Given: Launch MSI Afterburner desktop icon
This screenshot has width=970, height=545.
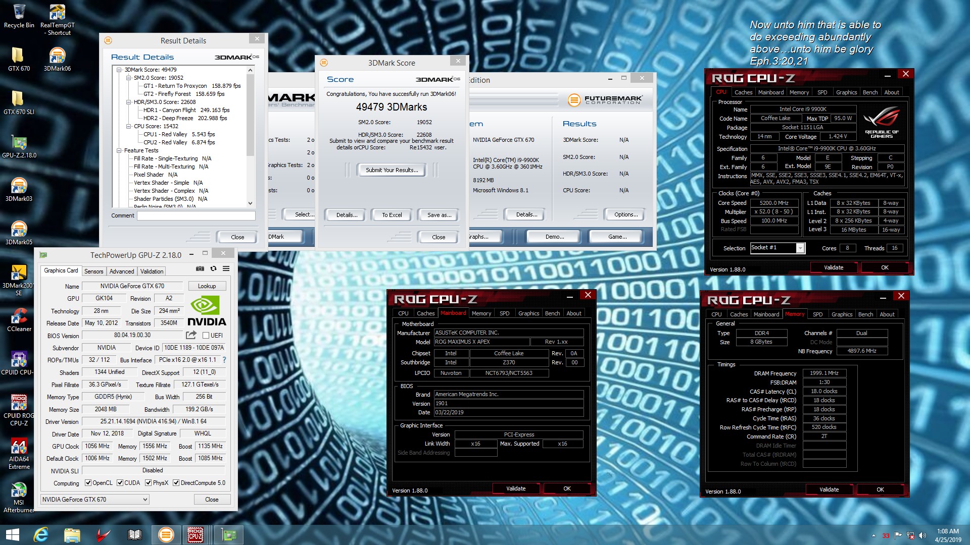Looking at the screenshot, I should [x=19, y=497].
